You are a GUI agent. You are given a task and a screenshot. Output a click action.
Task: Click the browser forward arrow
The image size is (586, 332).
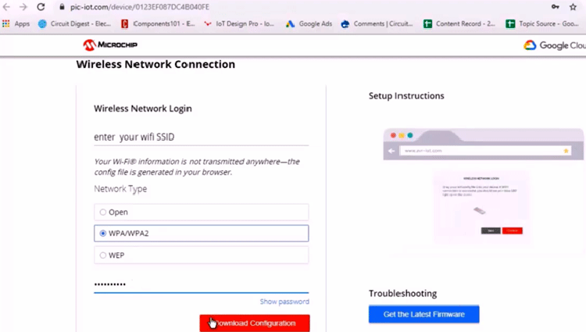(23, 6)
